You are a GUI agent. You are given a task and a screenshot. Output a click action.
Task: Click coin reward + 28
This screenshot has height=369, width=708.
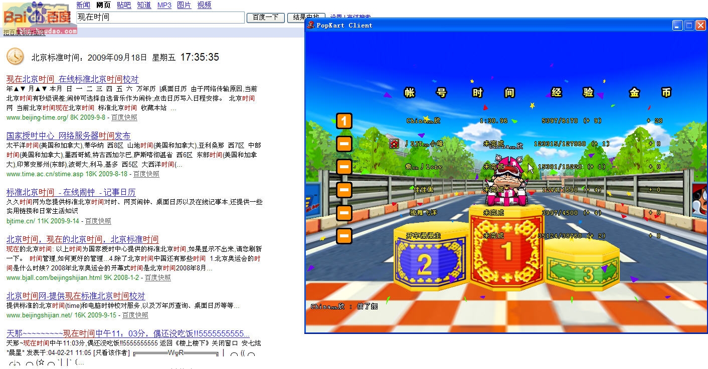[654, 121]
